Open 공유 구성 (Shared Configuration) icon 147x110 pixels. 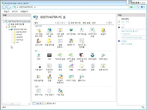(x=39, y=92)
